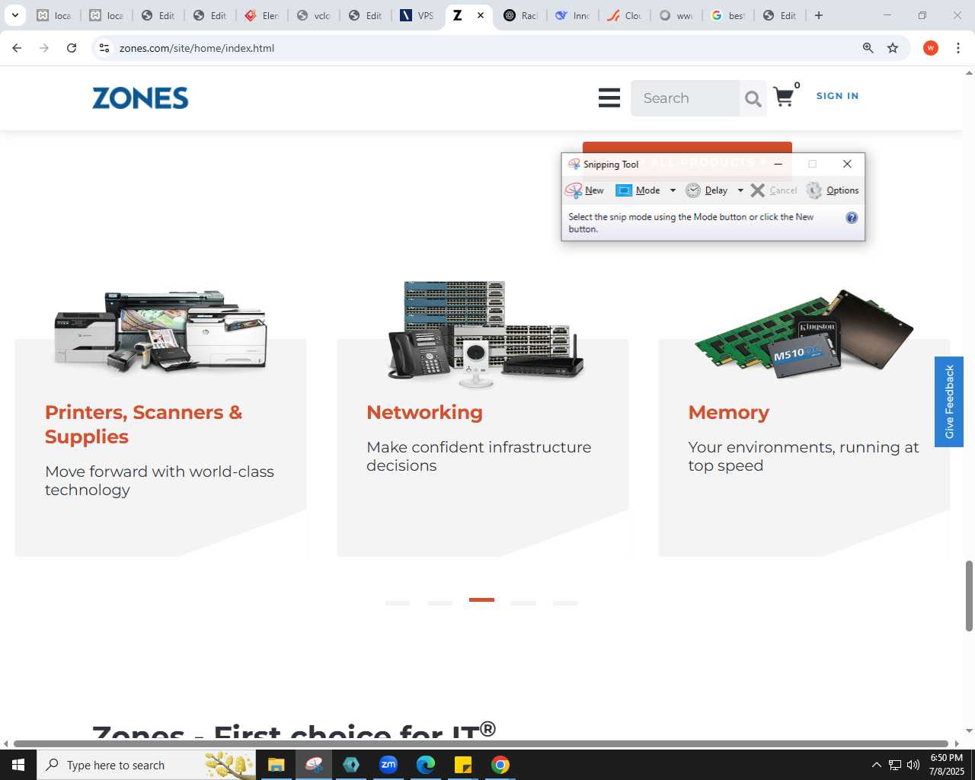Click the Mode button in Snipping Tool
975x780 pixels.
[638, 190]
